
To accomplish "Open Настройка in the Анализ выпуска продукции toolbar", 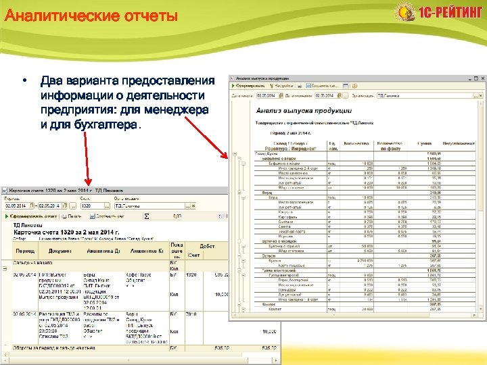I will coord(281,86).
